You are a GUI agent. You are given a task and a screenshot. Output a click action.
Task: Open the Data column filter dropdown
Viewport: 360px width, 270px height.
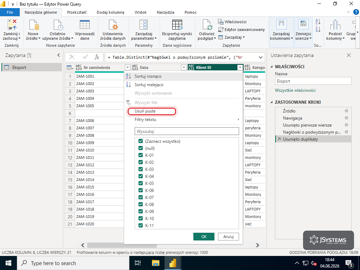(x=184, y=67)
